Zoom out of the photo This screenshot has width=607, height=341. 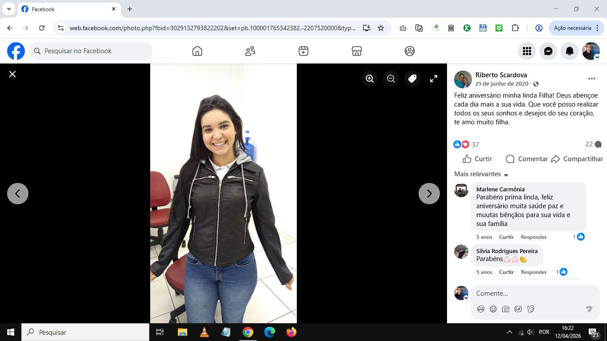[391, 79]
